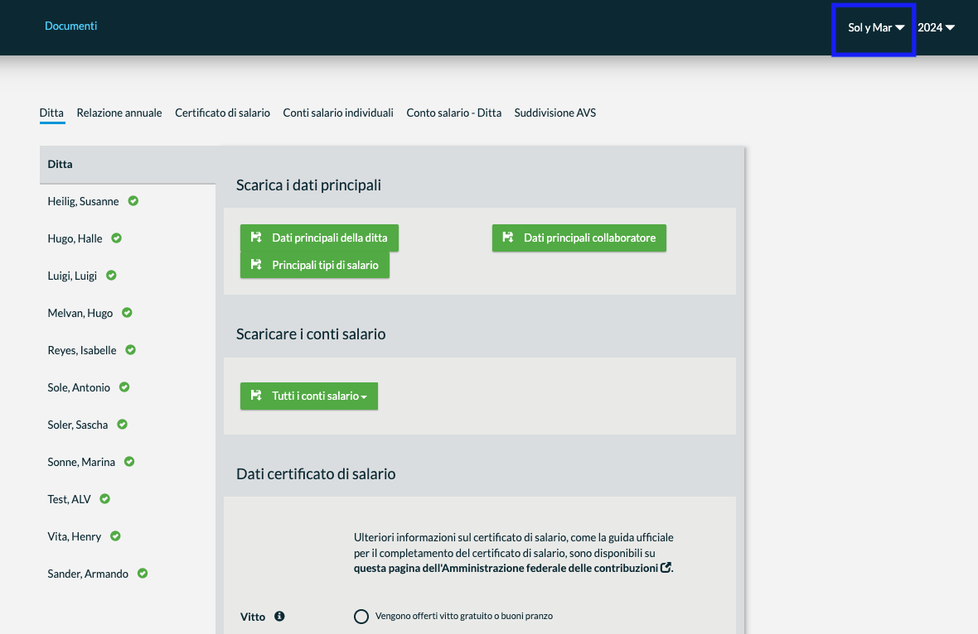
Task: Select employee Reyes, Isabelle
Action: 82,351
